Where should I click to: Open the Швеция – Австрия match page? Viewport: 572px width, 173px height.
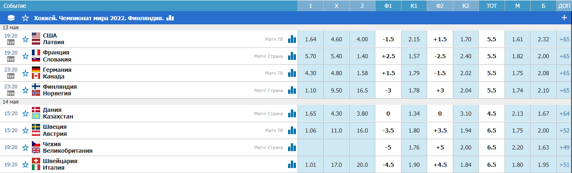[55, 130]
